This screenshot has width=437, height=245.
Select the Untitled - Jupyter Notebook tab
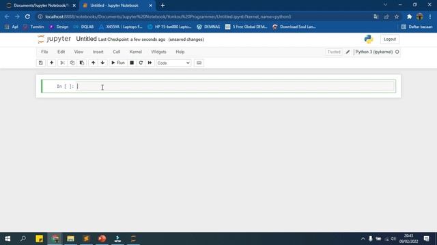[114, 5]
